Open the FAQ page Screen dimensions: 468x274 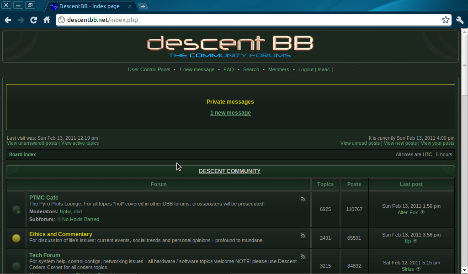click(x=229, y=69)
